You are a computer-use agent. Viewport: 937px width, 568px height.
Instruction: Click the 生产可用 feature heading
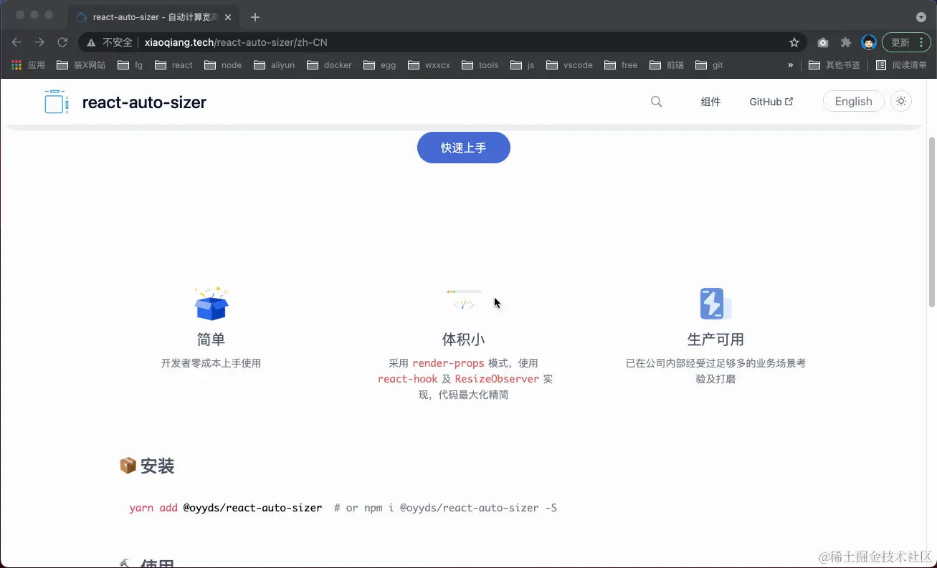[715, 340]
